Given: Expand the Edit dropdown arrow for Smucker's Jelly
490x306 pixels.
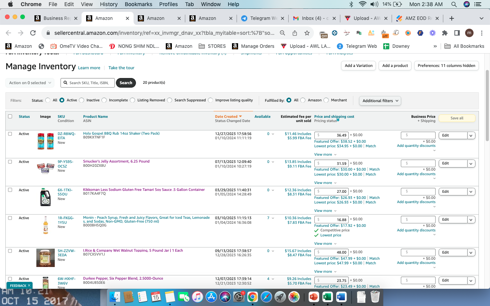Looking at the screenshot, I should [x=471, y=163].
